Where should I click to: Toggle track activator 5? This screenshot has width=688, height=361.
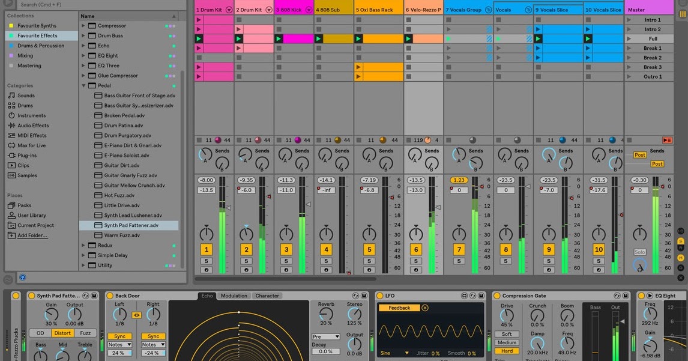click(369, 249)
